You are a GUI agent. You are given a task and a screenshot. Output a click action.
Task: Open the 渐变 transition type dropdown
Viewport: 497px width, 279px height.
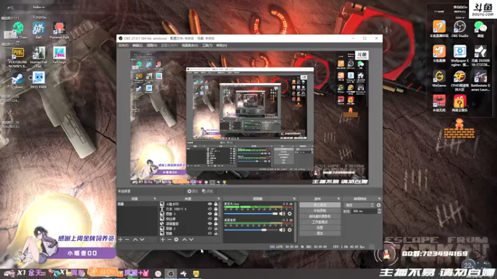[x=359, y=205]
